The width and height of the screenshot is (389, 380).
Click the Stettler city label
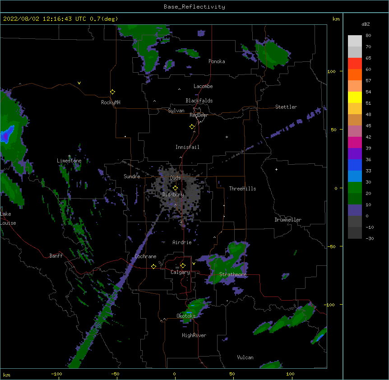click(x=286, y=107)
